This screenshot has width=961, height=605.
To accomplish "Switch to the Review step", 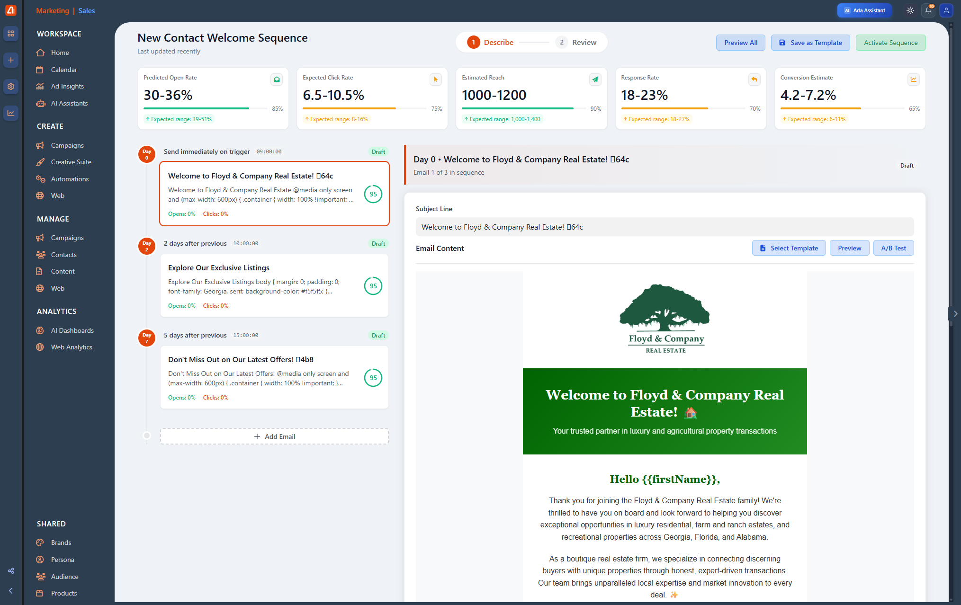I will pos(576,43).
